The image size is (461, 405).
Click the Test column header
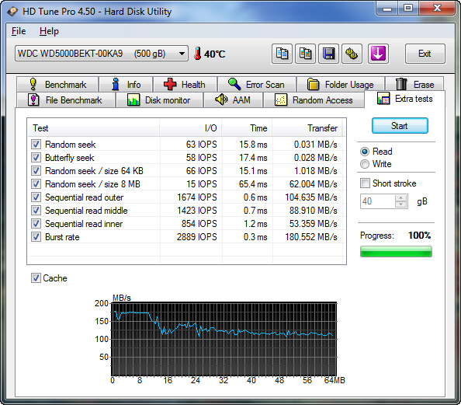(x=93, y=128)
